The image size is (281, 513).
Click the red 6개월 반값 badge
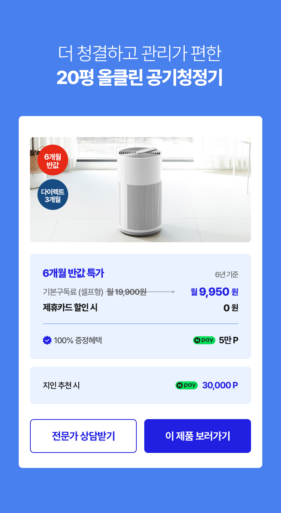(x=53, y=160)
